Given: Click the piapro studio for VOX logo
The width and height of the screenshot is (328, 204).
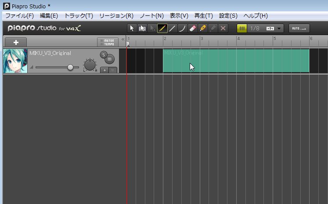Looking at the screenshot, I should [x=44, y=28].
